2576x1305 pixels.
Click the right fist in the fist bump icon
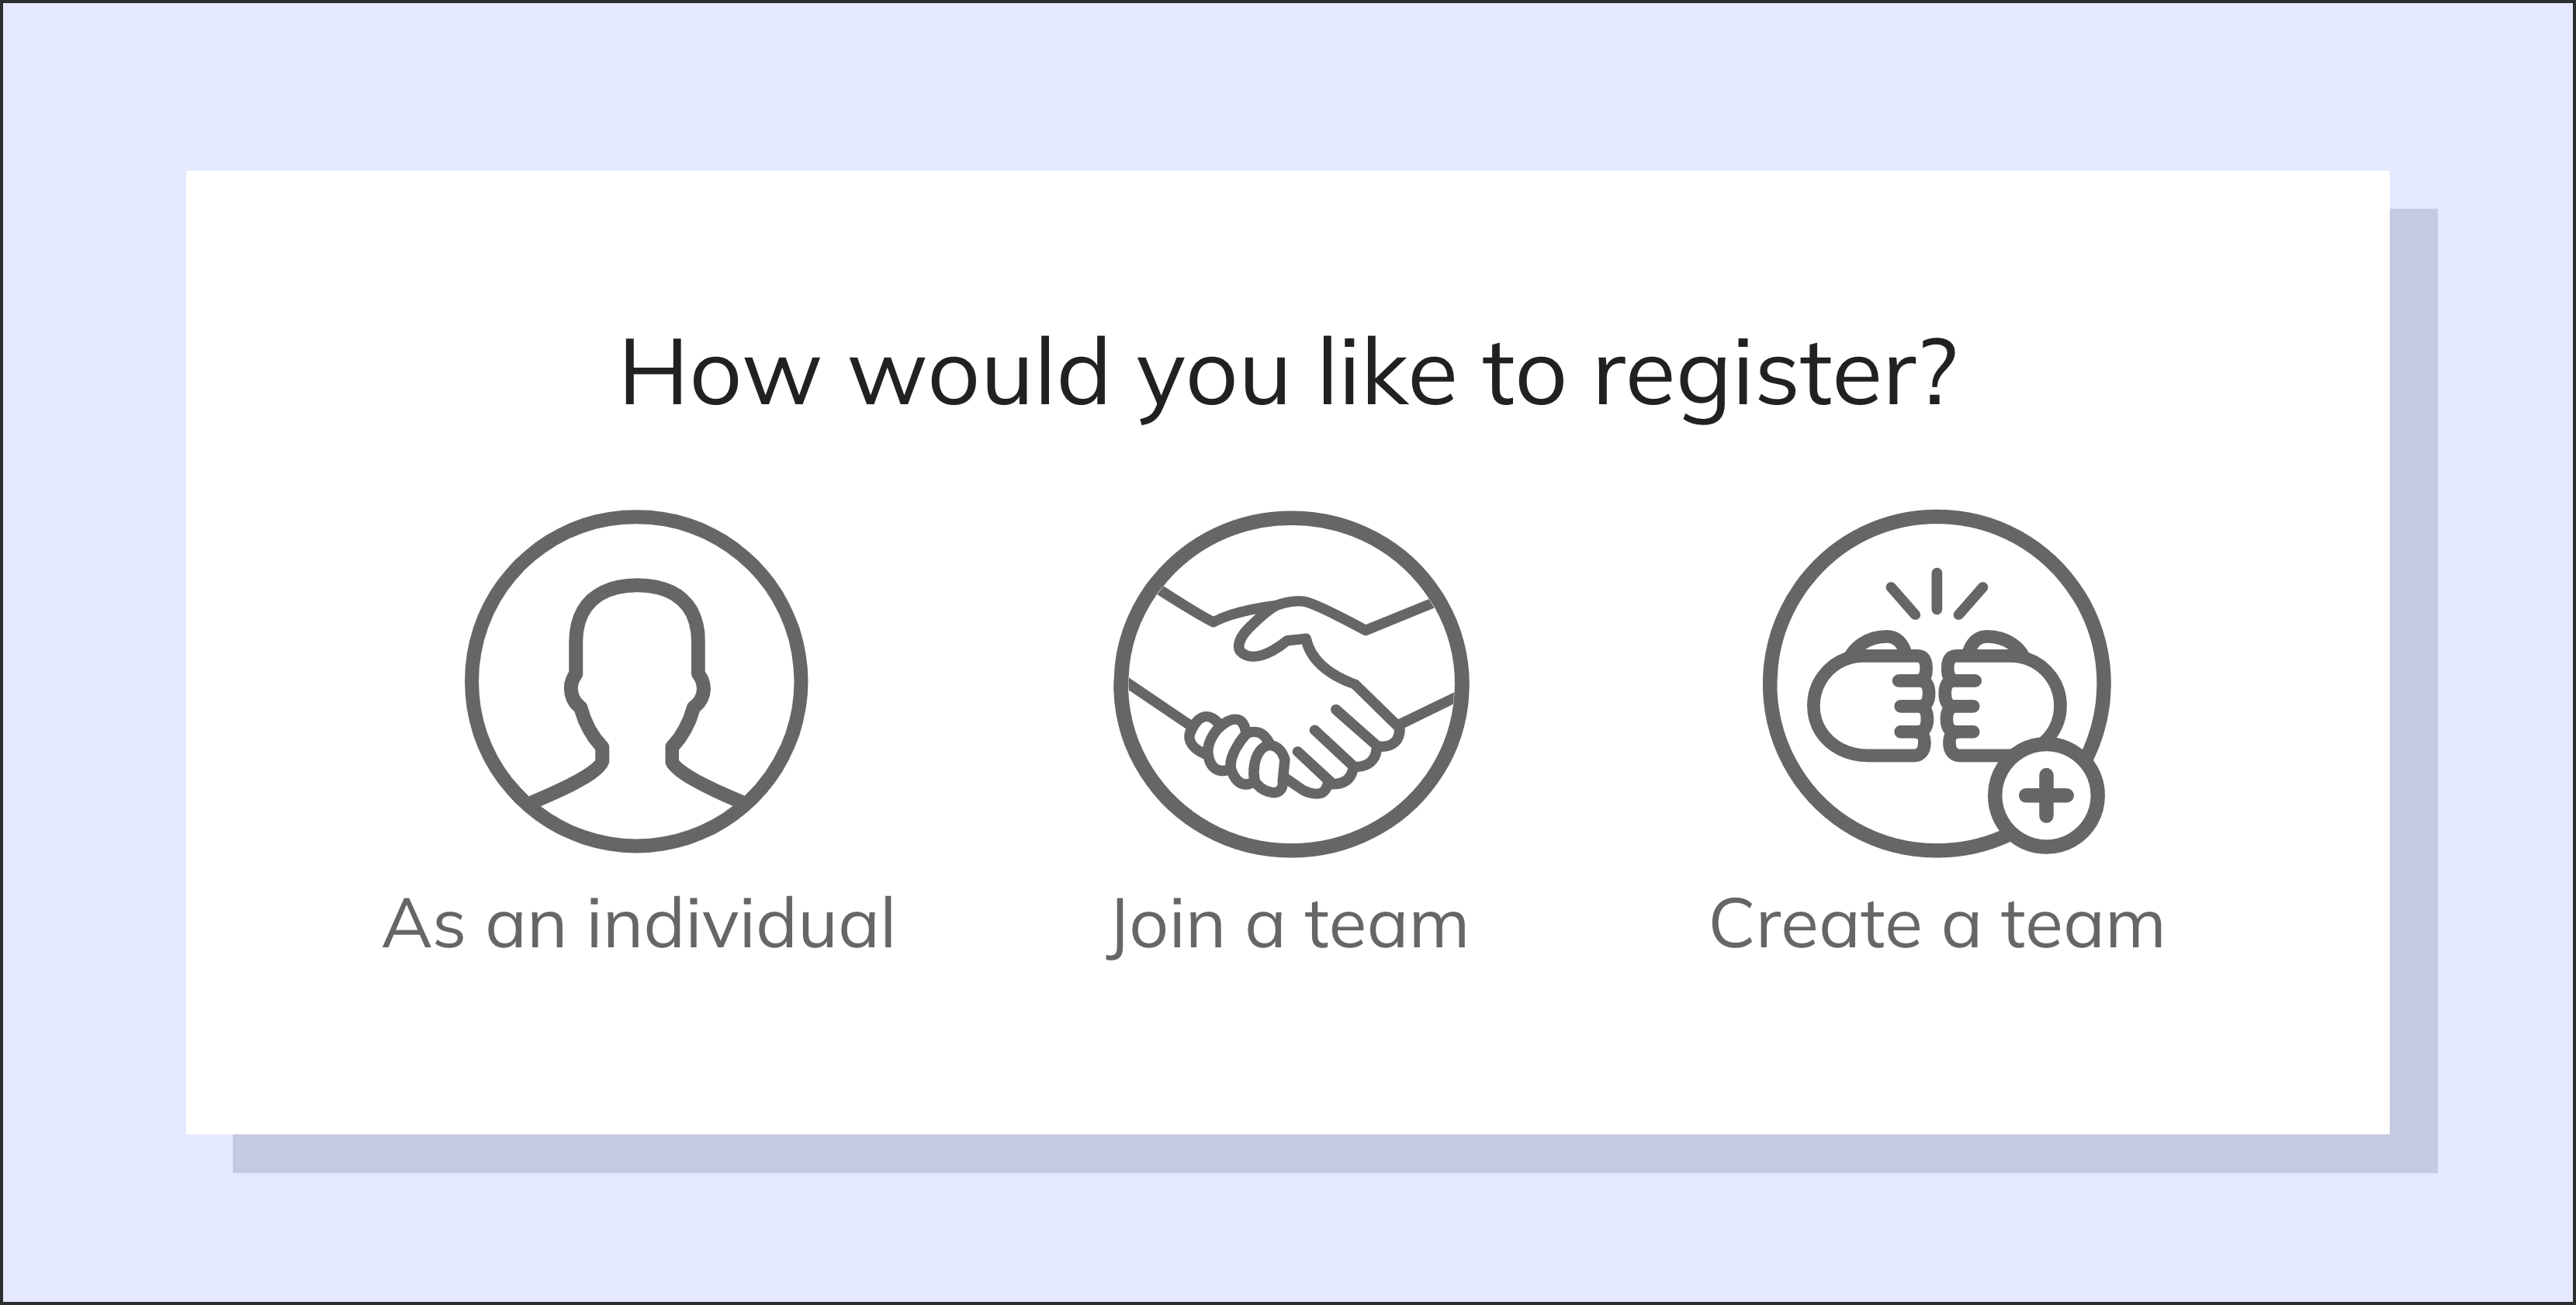point(2002,697)
